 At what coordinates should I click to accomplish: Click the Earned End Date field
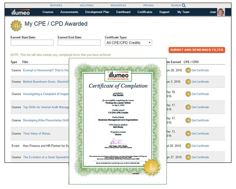click(x=79, y=42)
